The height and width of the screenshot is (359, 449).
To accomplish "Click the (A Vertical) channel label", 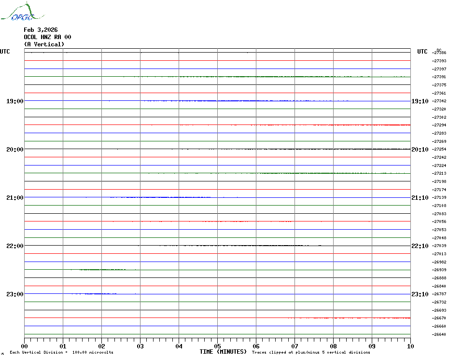I will click(x=44, y=44).
